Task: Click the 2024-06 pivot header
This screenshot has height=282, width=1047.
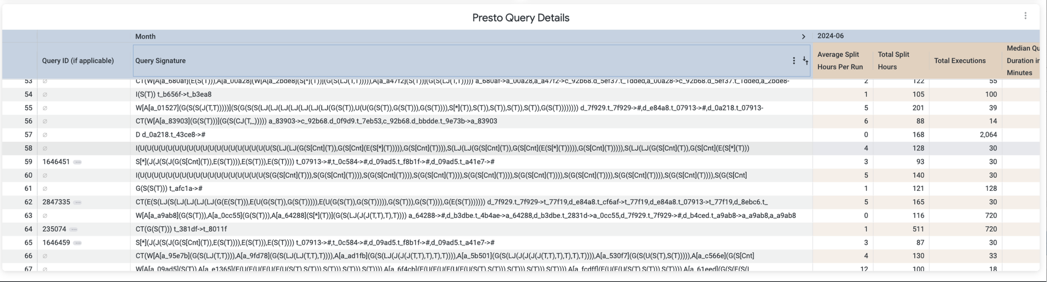Action: pyautogui.click(x=830, y=36)
